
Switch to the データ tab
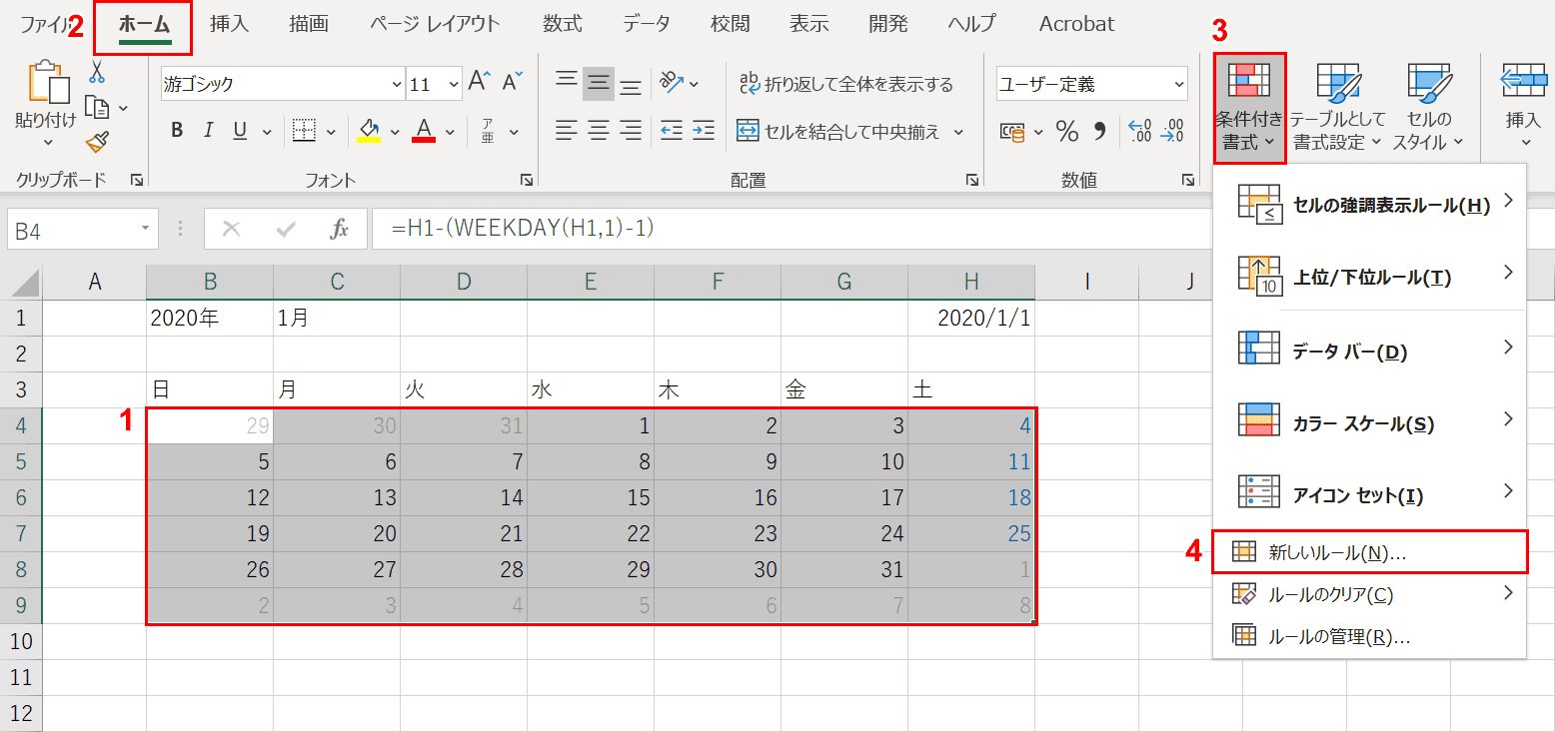point(647,24)
